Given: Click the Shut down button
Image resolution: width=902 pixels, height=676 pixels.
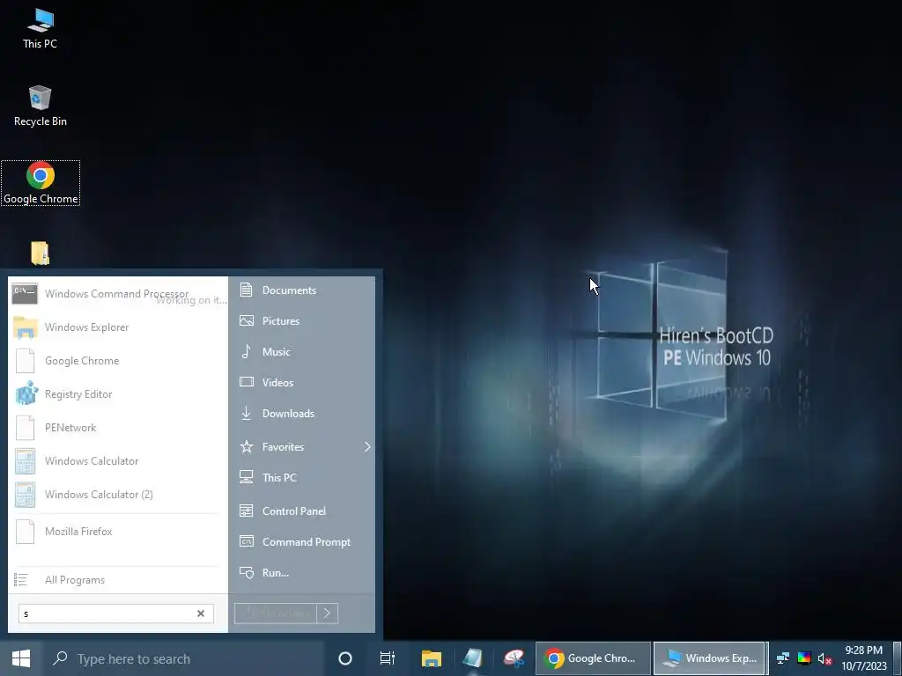Looking at the screenshot, I should 276,614.
